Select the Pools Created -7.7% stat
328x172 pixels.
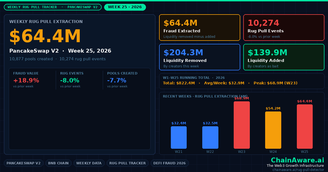click(x=122, y=80)
